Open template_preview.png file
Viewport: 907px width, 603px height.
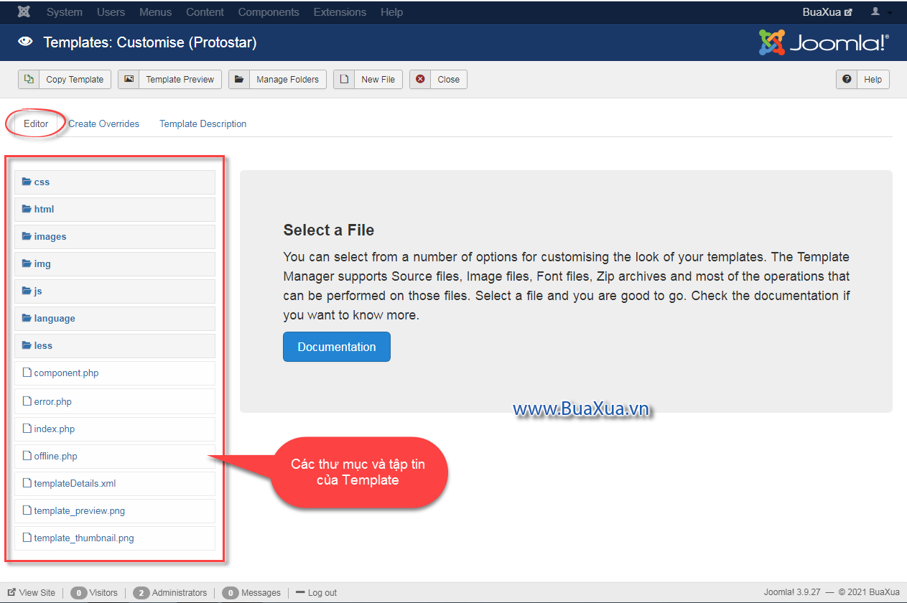(115, 511)
